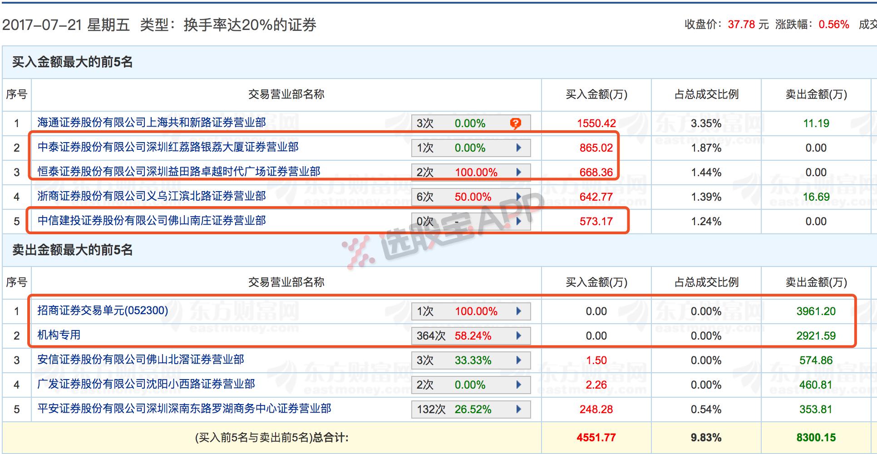Open 平安证券深圳深南东路罗湖商务中心 link
877x454 pixels.
pyautogui.click(x=184, y=409)
